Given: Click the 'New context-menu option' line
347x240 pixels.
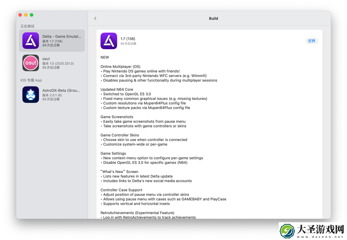Looking at the screenshot, I should 152,158.
